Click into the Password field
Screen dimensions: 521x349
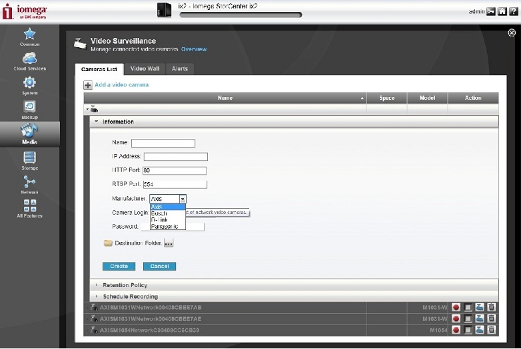[173, 227]
